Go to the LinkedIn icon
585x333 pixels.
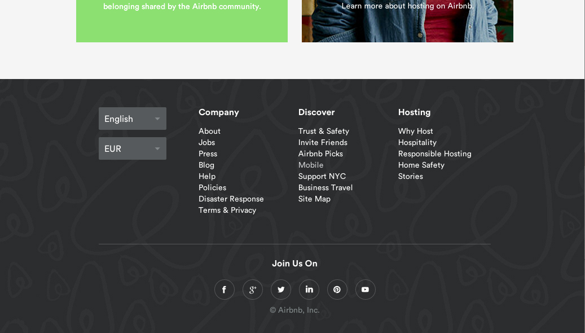point(309,290)
